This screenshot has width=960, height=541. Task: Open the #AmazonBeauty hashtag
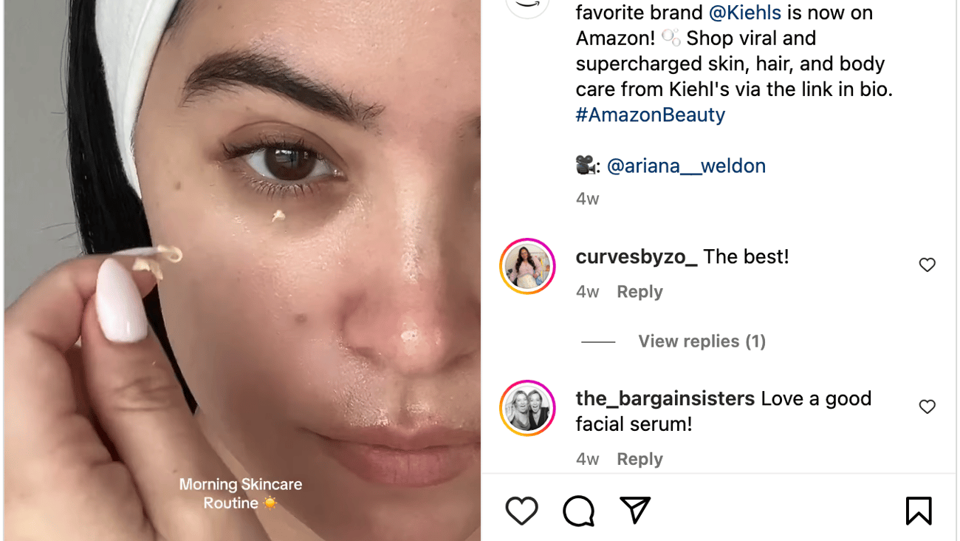click(x=650, y=115)
